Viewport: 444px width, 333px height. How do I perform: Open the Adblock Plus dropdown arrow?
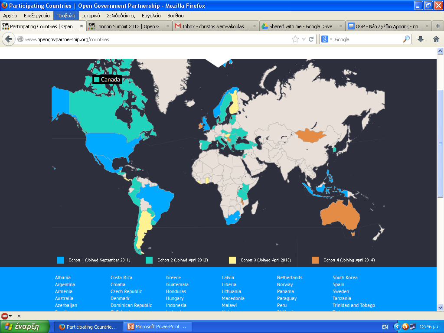pos(10,316)
